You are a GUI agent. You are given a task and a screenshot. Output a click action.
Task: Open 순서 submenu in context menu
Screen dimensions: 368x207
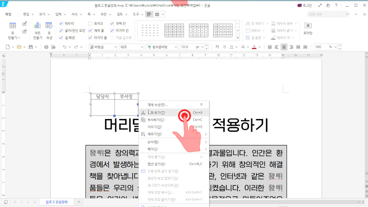174,142
